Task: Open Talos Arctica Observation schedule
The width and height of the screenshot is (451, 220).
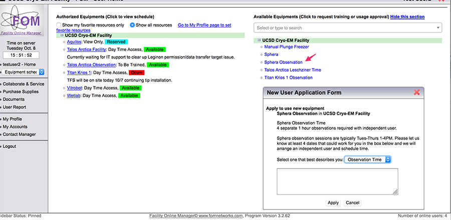Action: (91, 65)
